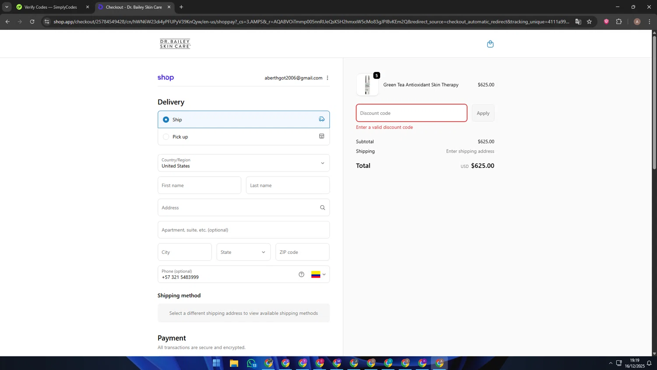Bookmark this page with the star
The image size is (657, 370).
tap(589, 21)
